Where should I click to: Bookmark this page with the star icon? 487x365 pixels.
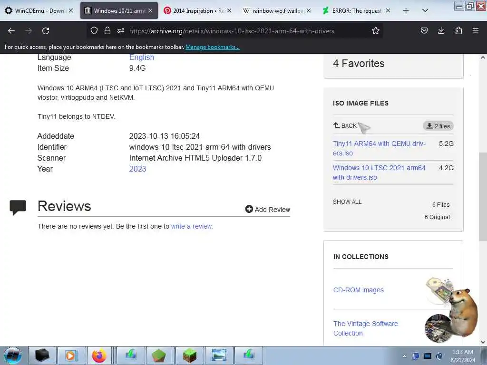pyautogui.click(x=376, y=30)
